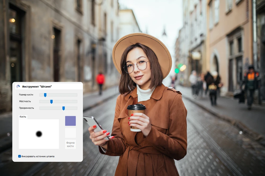Click the black brush dot in the preview
Screen dimensions: 265x176
point(39,134)
